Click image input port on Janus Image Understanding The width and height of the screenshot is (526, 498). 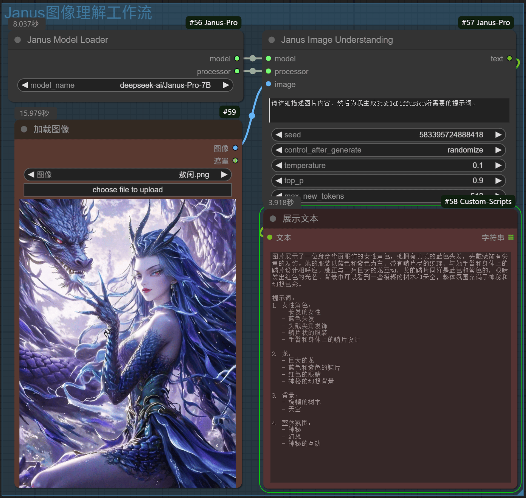268,84
